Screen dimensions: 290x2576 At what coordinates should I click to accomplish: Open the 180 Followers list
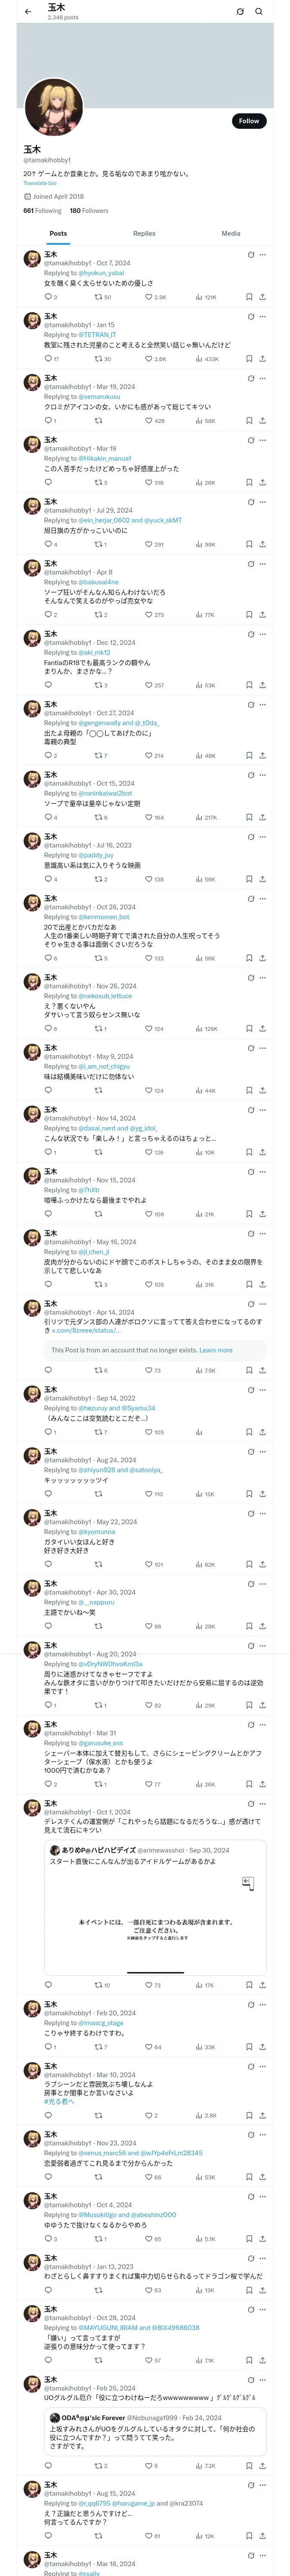click(x=89, y=211)
